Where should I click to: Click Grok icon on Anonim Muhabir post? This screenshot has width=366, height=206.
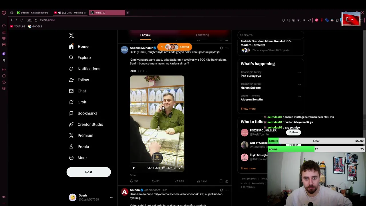(222, 48)
